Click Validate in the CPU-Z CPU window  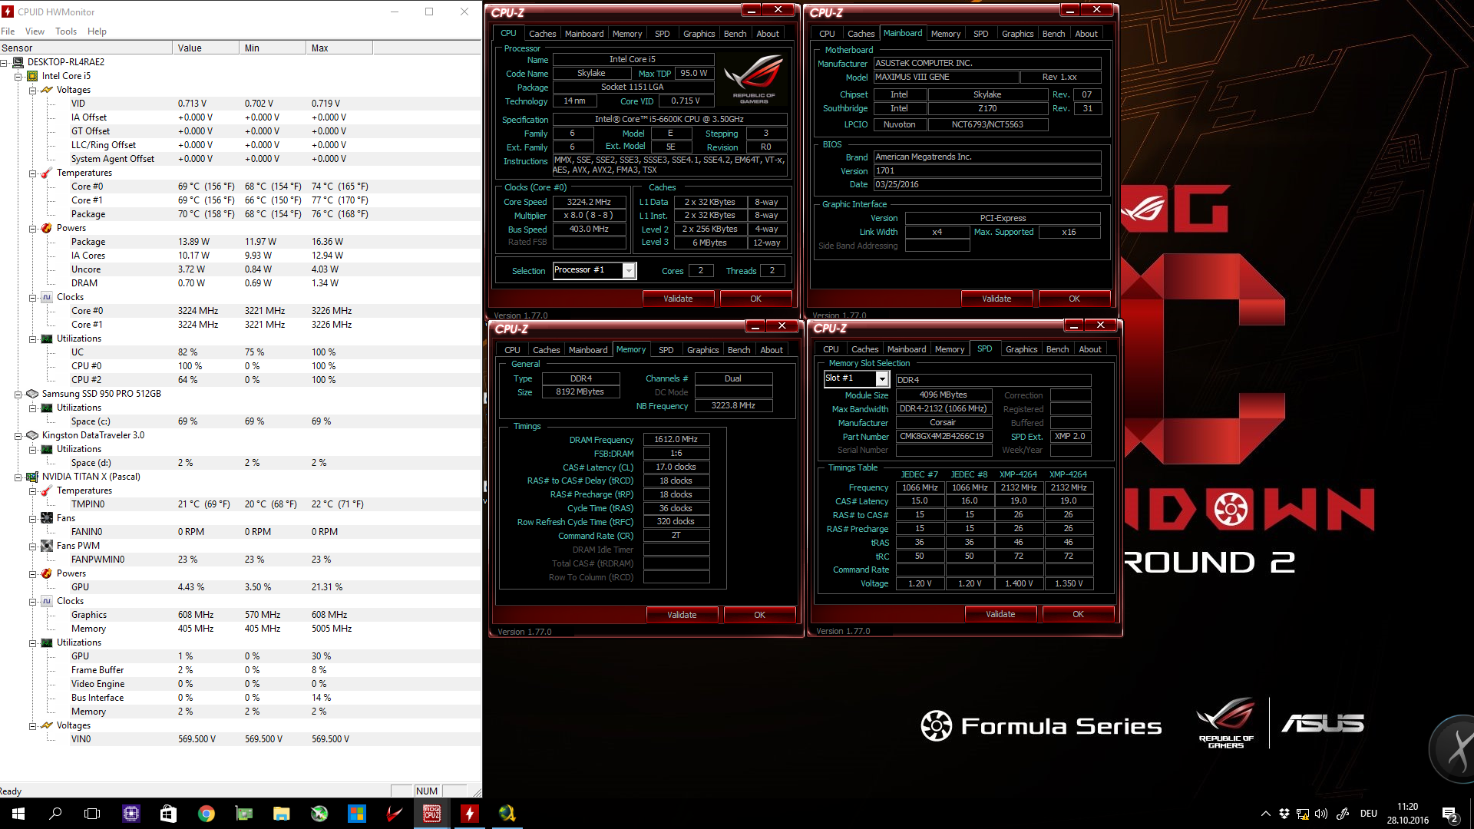[678, 299]
